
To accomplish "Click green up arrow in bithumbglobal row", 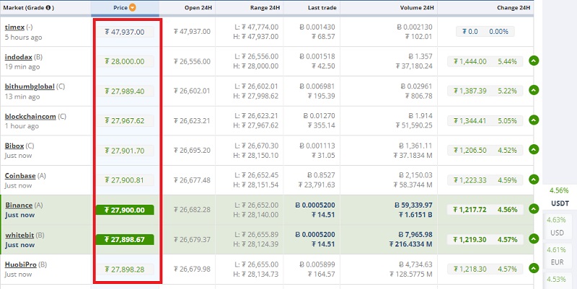I will click(534, 90).
